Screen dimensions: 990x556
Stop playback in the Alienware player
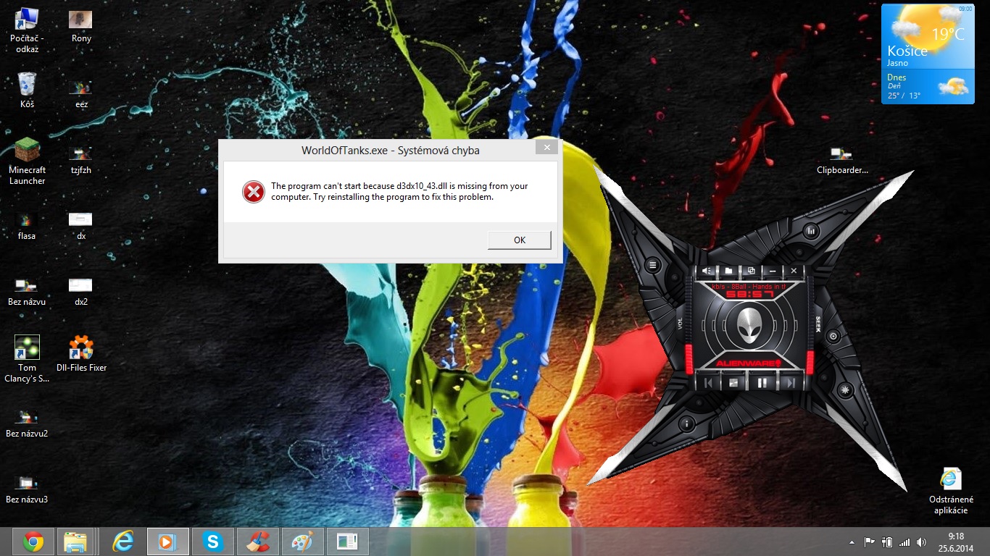[x=735, y=382]
